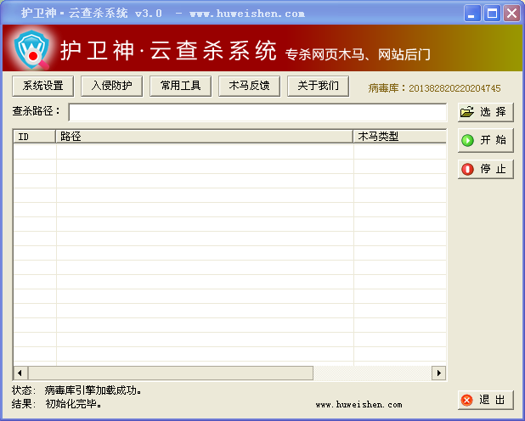Click the right arrow of horizontal scrollbar
This screenshot has width=525, height=421.
438,373
